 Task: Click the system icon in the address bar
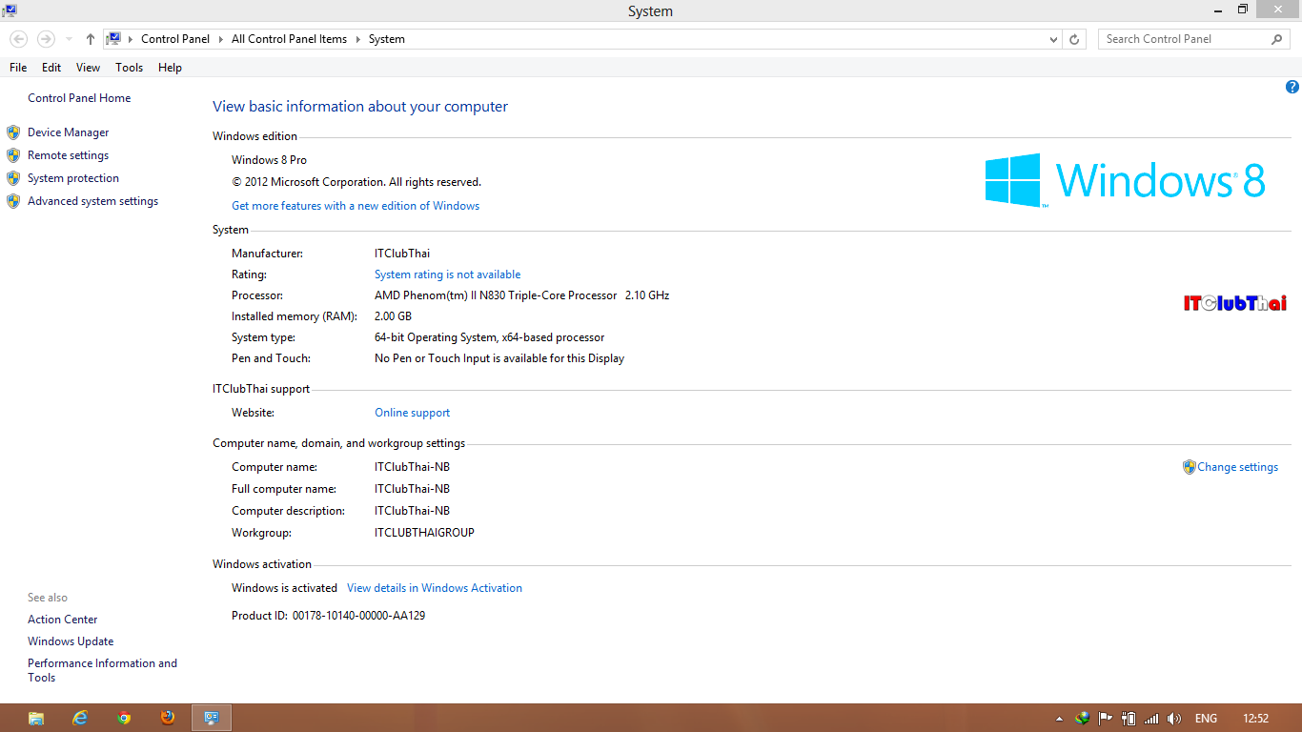(114, 39)
